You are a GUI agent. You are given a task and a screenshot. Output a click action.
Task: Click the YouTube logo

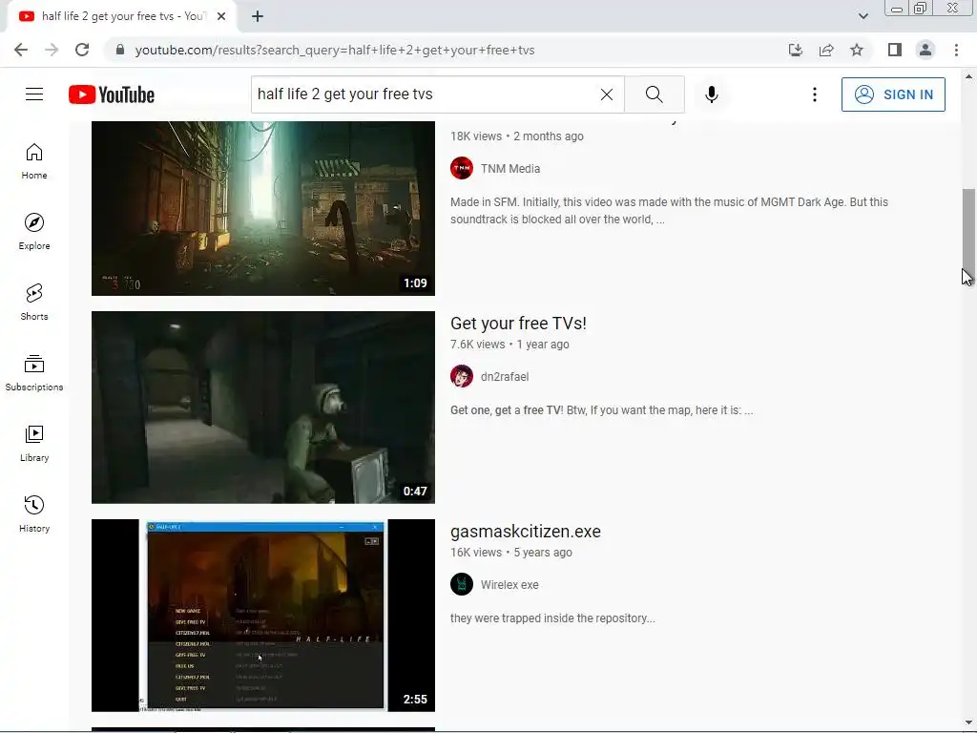[112, 94]
